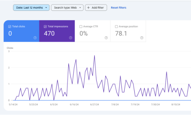191x116 pixels.
Task: Click the 6/16/24 date label on axis
Action: [74, 105]
